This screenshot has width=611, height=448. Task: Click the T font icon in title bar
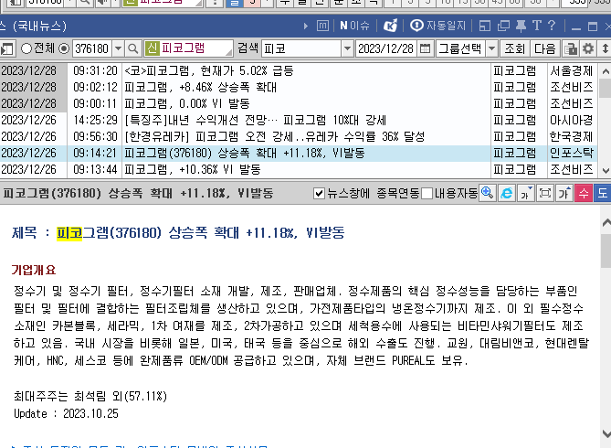[x=537, y=26]
